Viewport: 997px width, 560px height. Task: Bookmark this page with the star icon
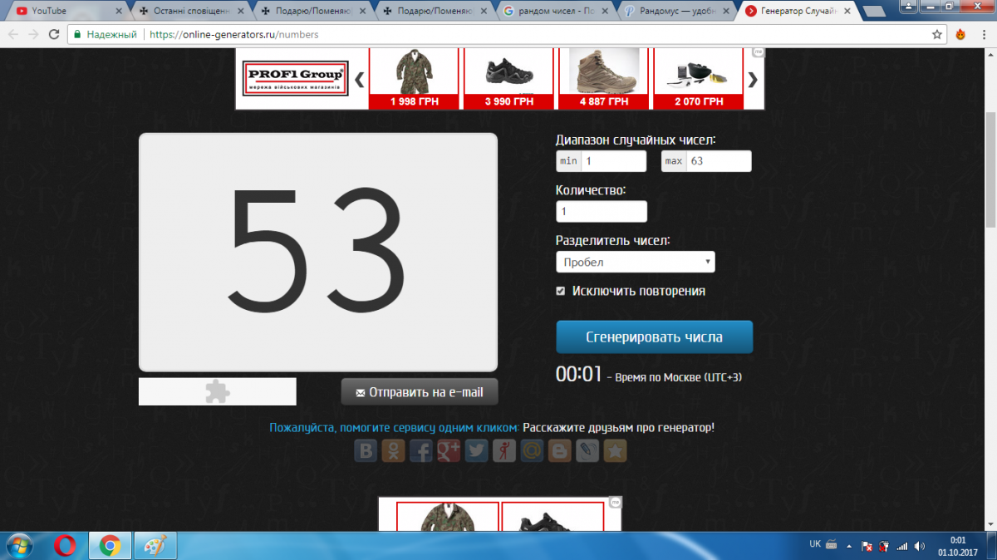pos(615,451)
